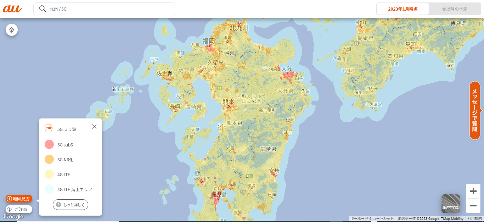Zoom out on the map
The height and width of the screenshot is (222, 484).
pos(473,206)
